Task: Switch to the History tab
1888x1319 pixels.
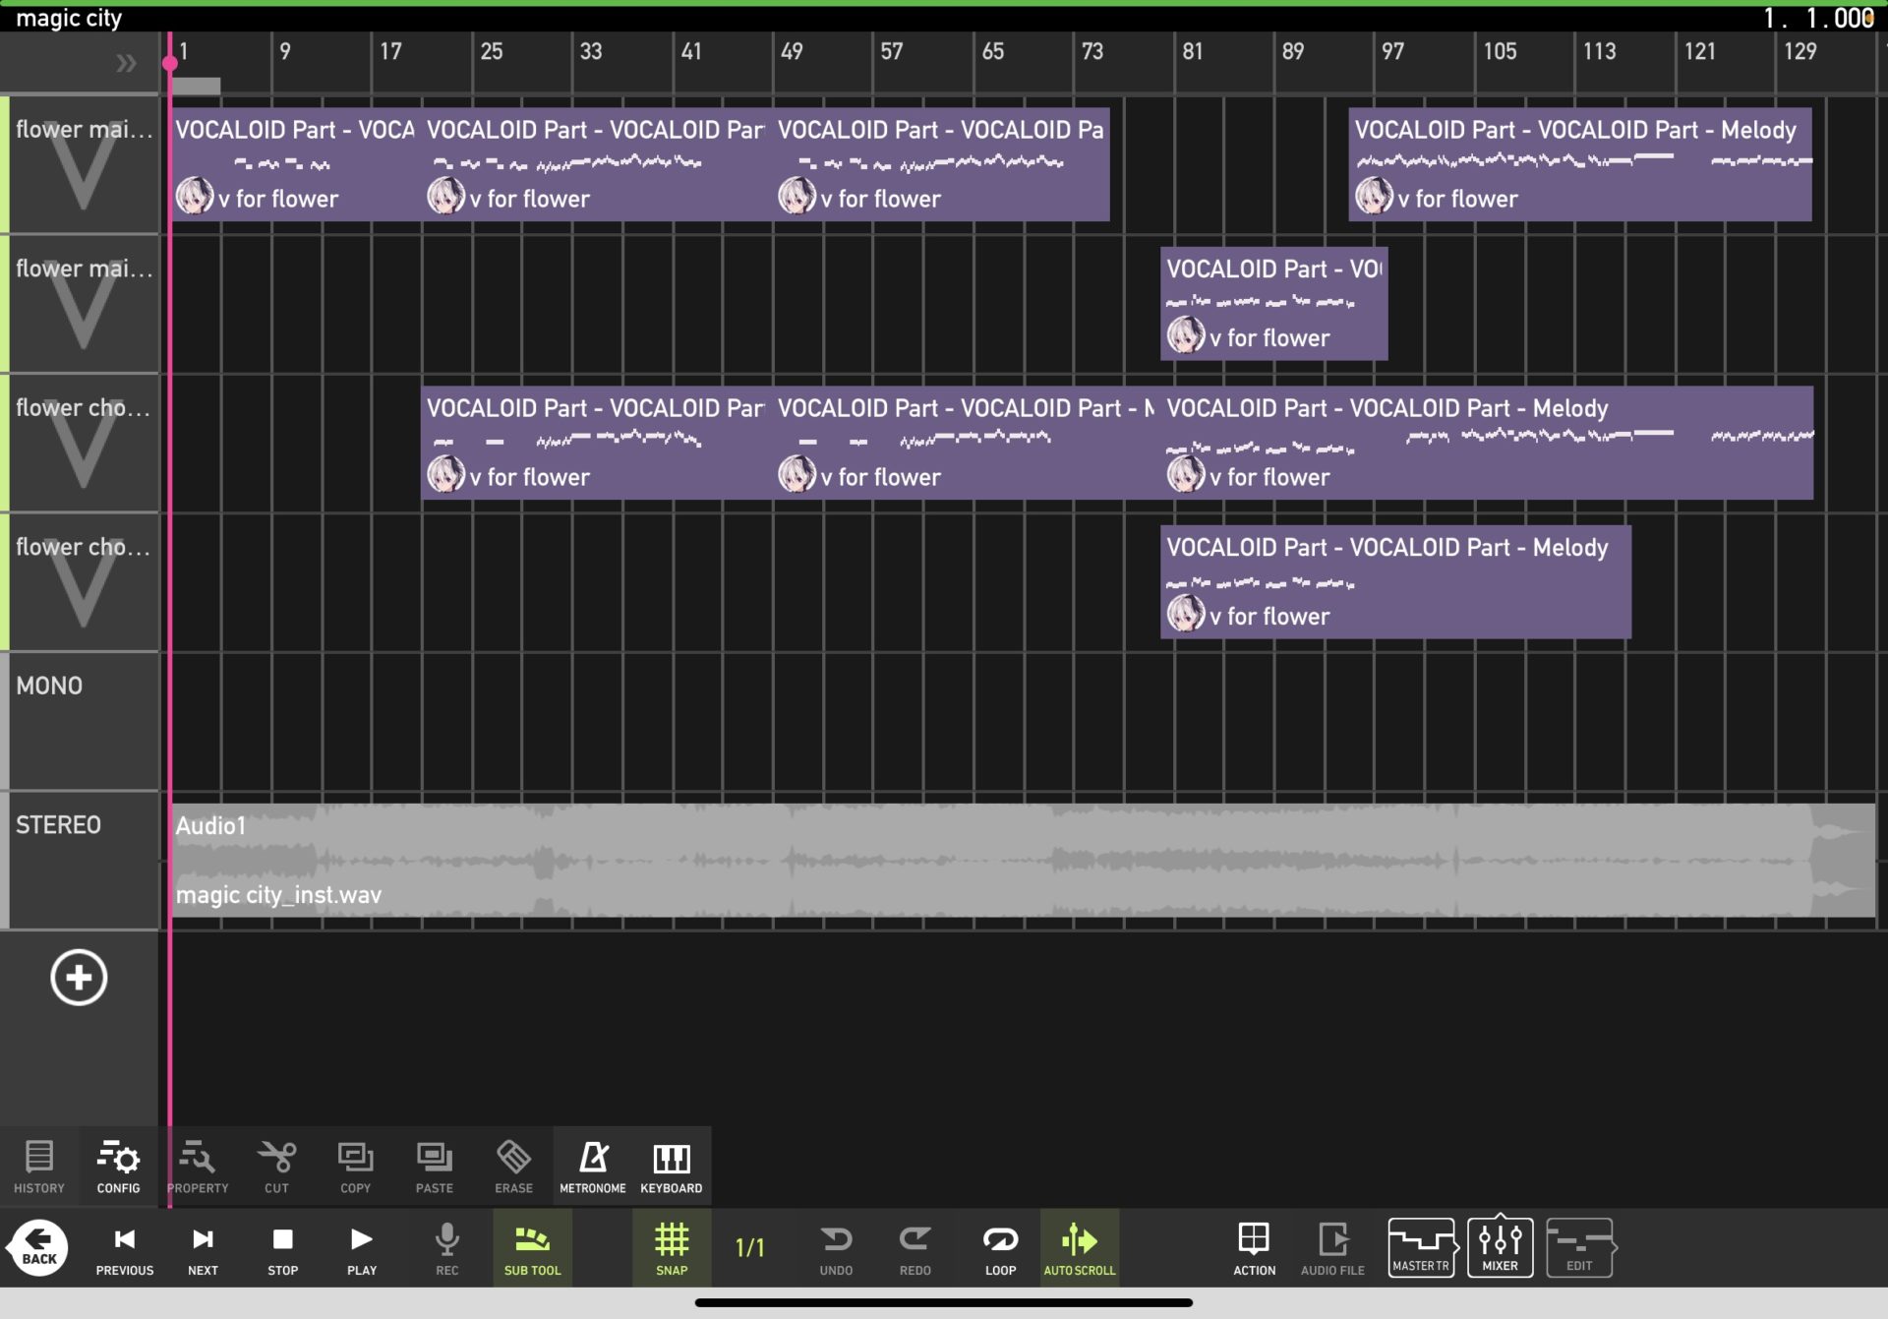Action: 39,1166
